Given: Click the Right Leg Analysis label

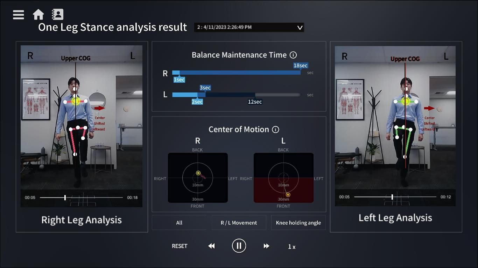Looking at the screenshot, I should tap(82, 220).
